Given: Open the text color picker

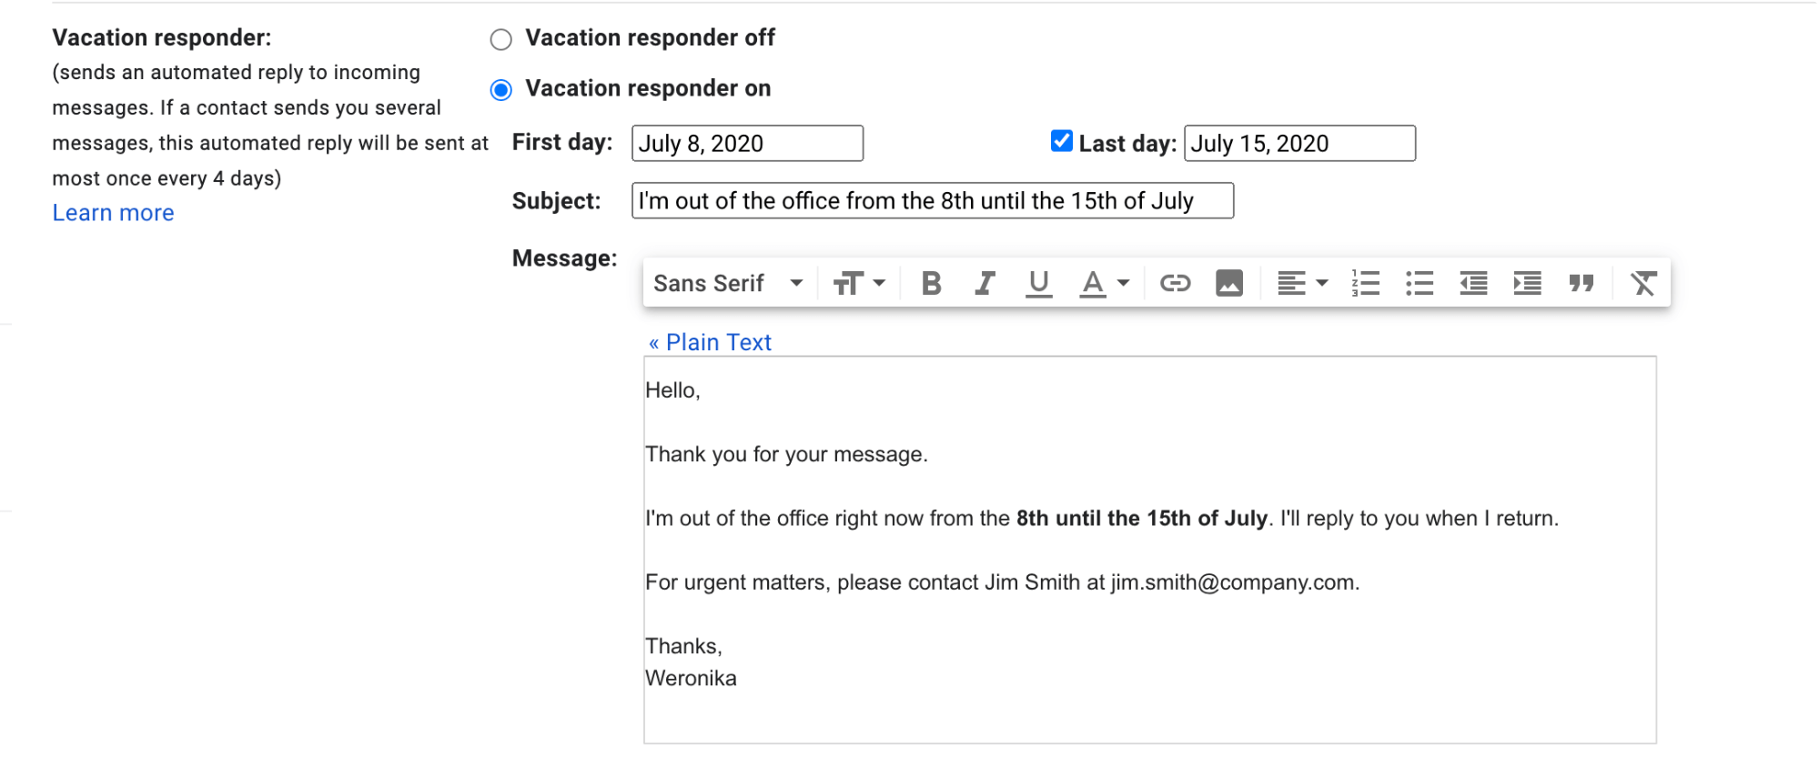Looking at the screenshot, I should (1102, 283).
